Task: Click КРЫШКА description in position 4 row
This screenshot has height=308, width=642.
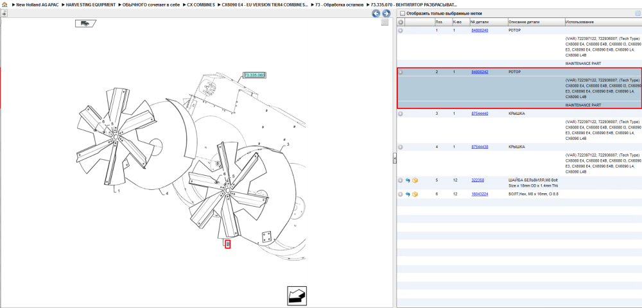Action: [516, 147]
